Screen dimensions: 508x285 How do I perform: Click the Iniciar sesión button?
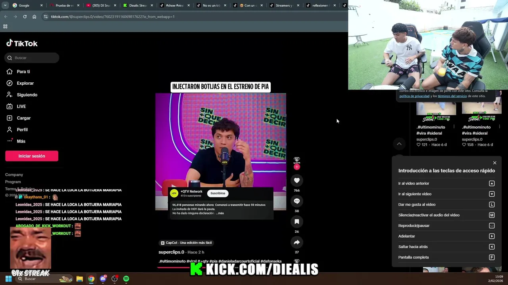coord(32,156)
